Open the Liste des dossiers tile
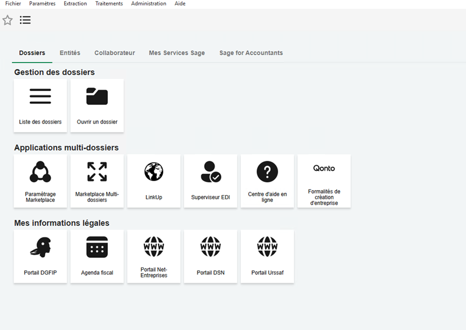The width and height of the screenshot is (466, 330). [41, 105]
